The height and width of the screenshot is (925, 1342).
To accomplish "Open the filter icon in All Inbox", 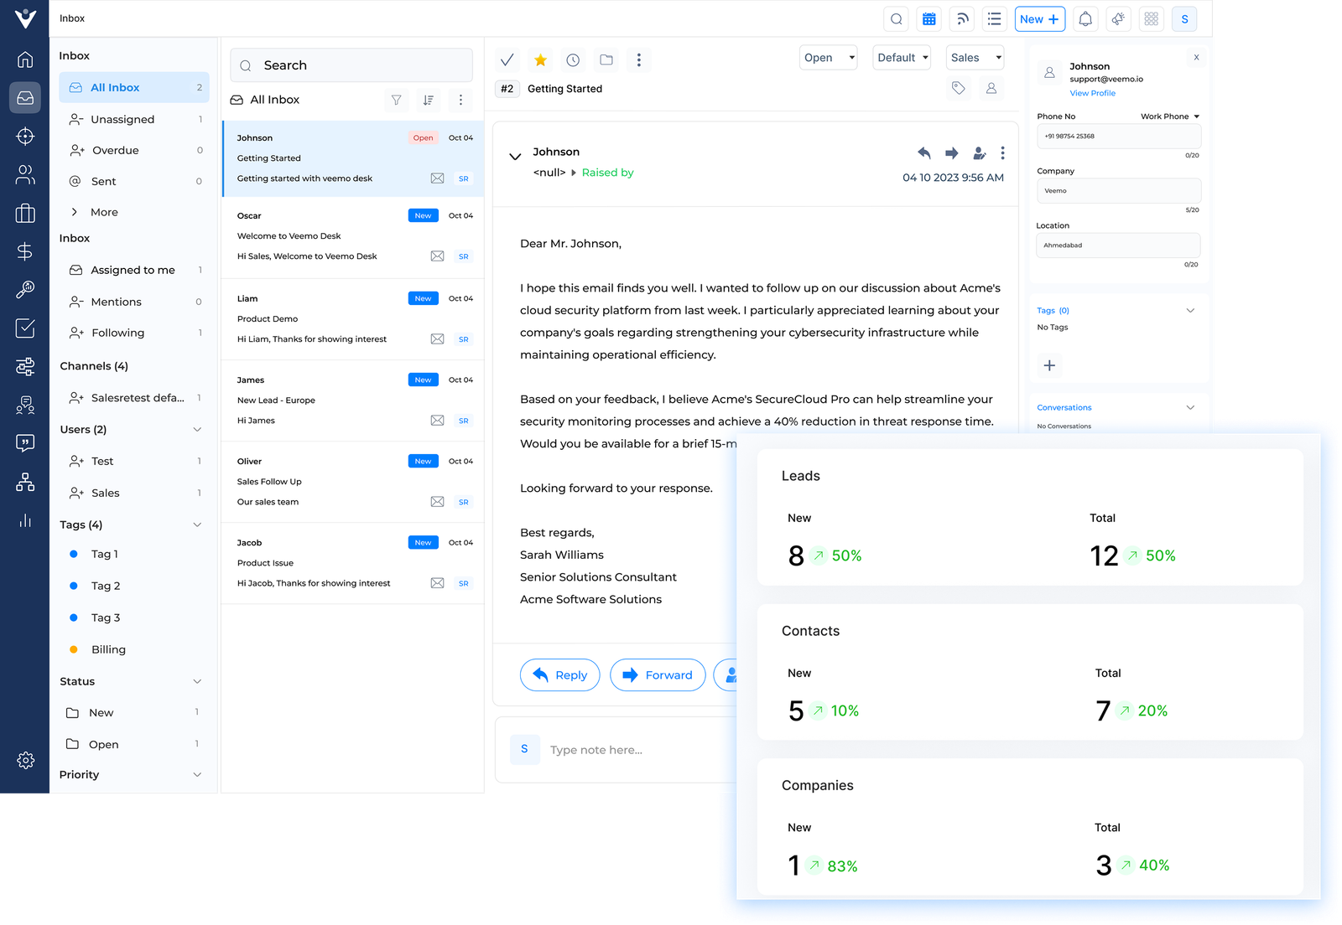I will (x=396, y=100).
